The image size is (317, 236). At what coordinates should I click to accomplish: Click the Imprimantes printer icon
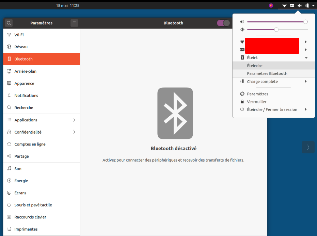pos(9,229)
